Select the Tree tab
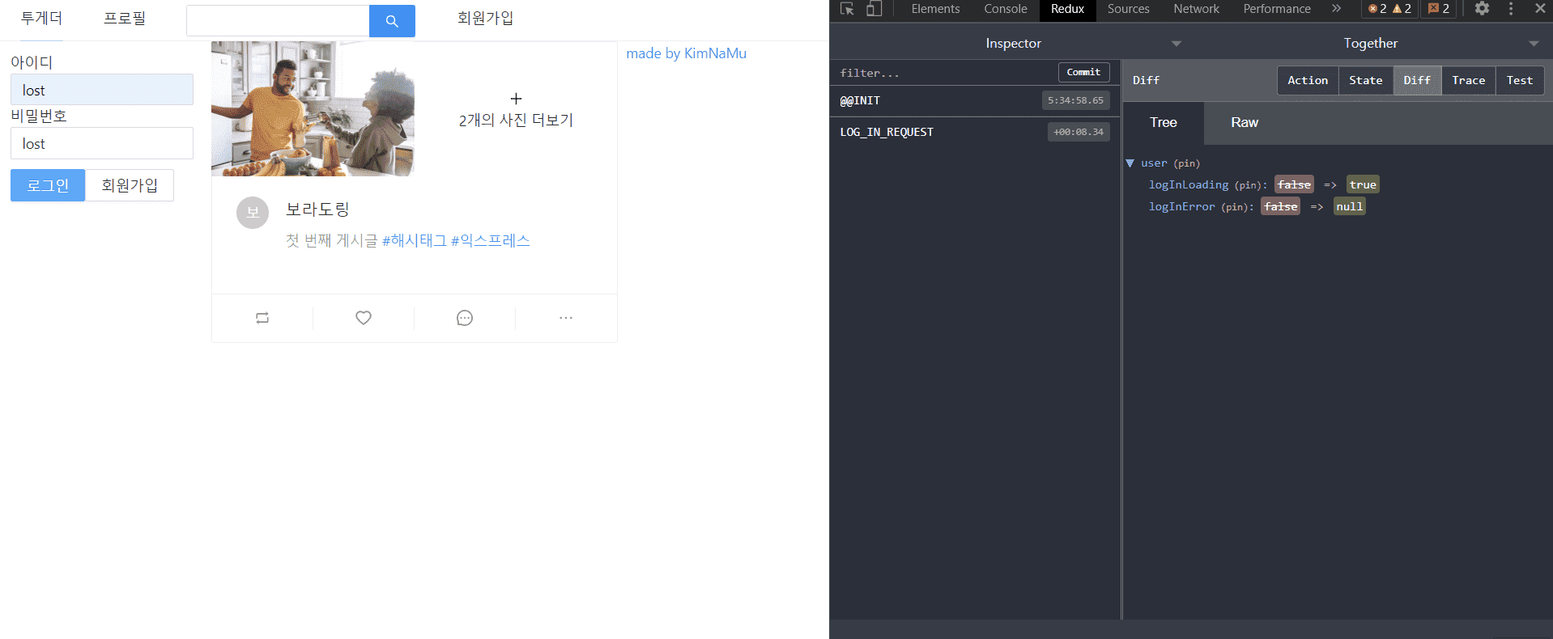This screenshot has height=639, width=1553. click(x=1164, y=123)
